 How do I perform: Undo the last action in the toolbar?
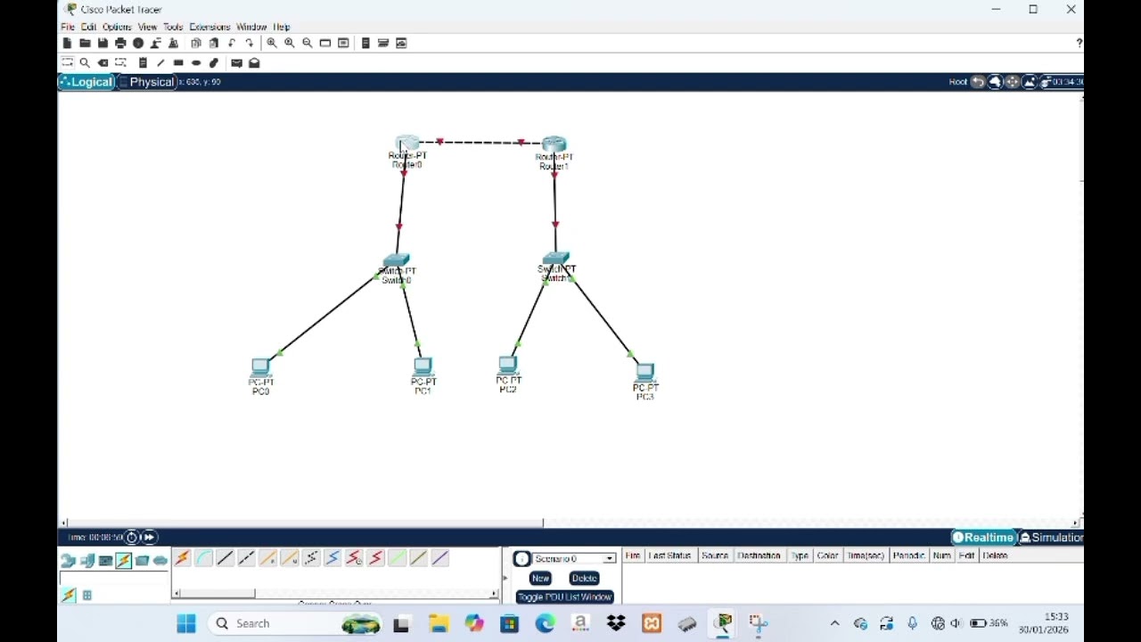(x=232, y=43)
